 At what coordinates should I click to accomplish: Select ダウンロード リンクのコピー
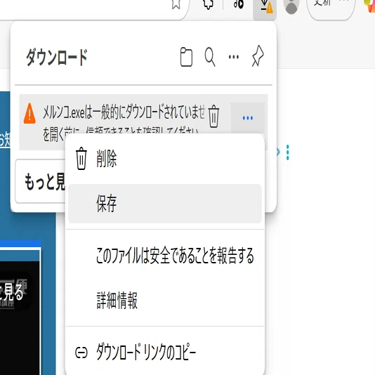pyautogui.click(x=165, y=353)
